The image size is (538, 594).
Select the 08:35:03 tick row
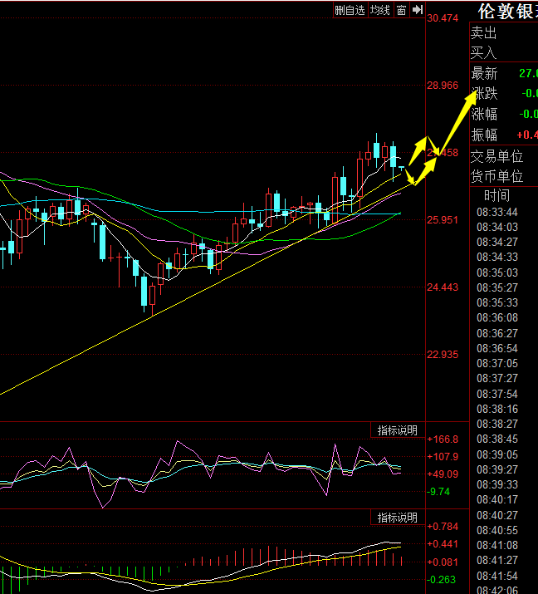pyautogui.click(x=497, y=272)
